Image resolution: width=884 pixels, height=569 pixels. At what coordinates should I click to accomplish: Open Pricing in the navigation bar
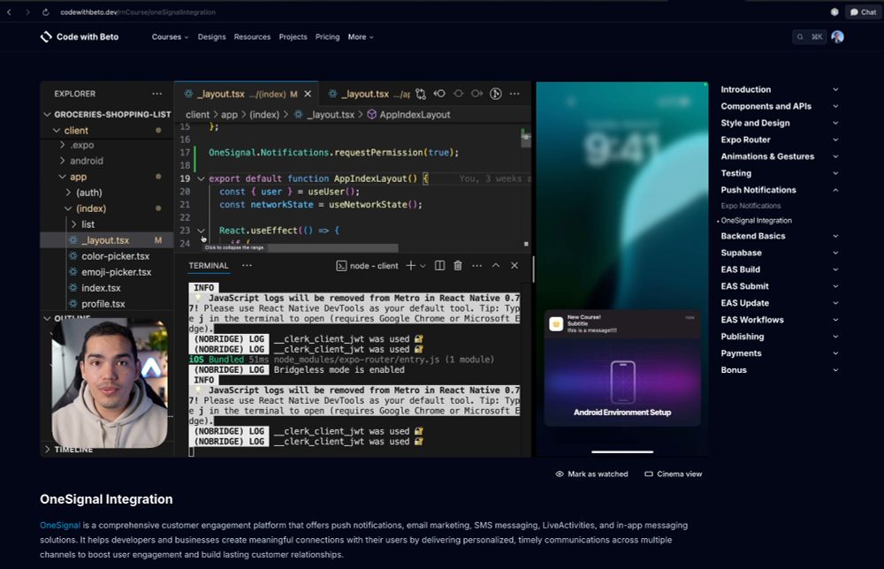pyautogui.click(x=328, y=36)
